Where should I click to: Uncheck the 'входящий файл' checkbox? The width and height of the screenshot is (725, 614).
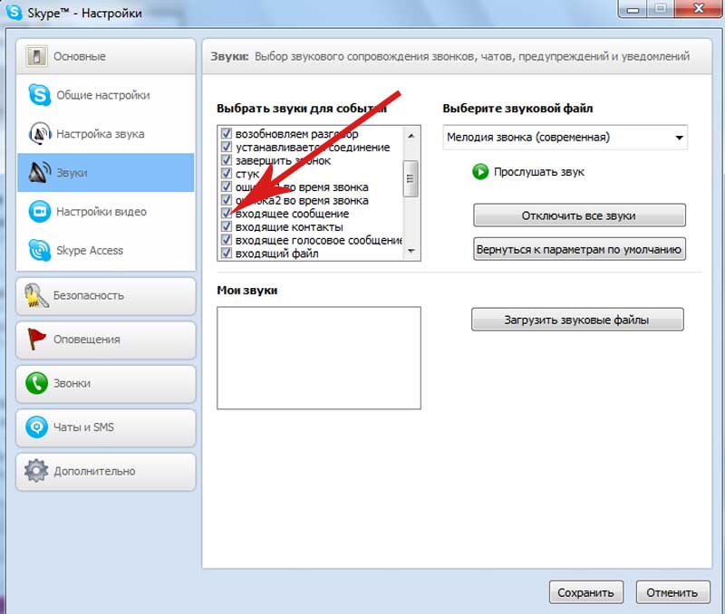pos(226,254)
